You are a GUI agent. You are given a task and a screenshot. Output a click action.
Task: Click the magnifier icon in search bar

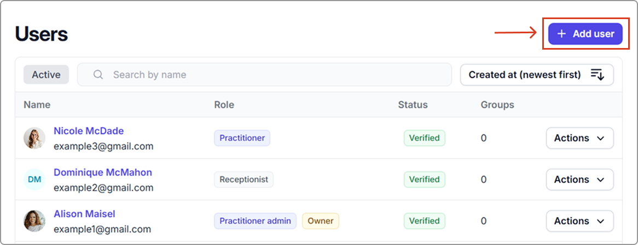tap(98, 75)
